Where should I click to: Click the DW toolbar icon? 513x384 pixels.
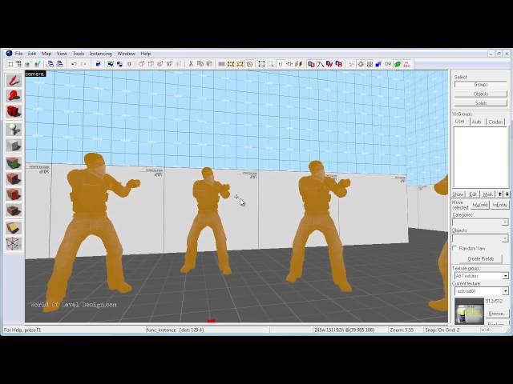(329, 64)
